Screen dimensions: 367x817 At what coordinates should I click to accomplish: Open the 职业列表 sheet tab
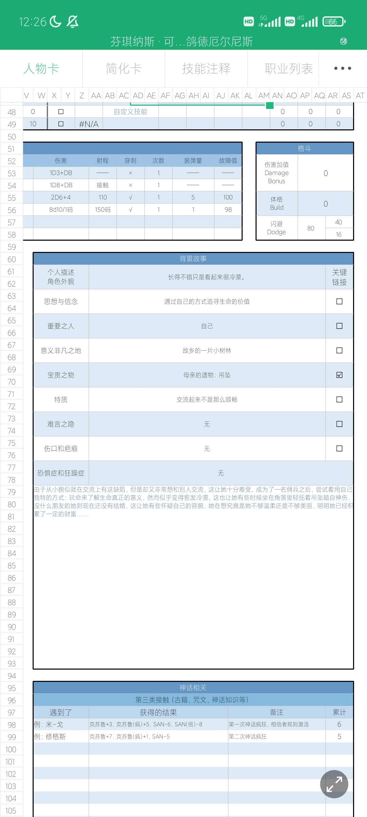(x=283, y=68)
